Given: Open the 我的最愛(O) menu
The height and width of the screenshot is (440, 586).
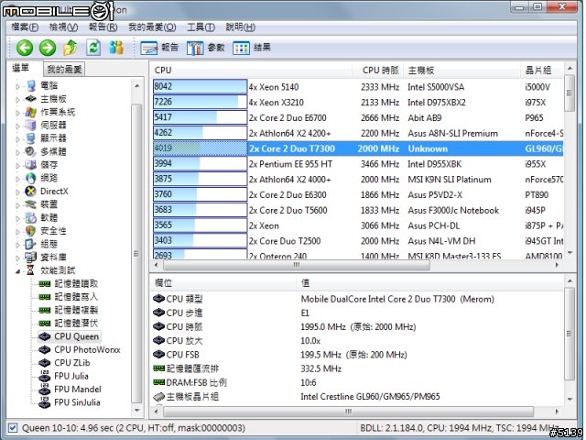Looking at the screenshot, I should coord(152,27).
